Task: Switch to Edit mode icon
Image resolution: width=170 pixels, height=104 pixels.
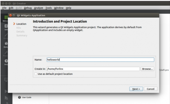Action: coord(6,26)
